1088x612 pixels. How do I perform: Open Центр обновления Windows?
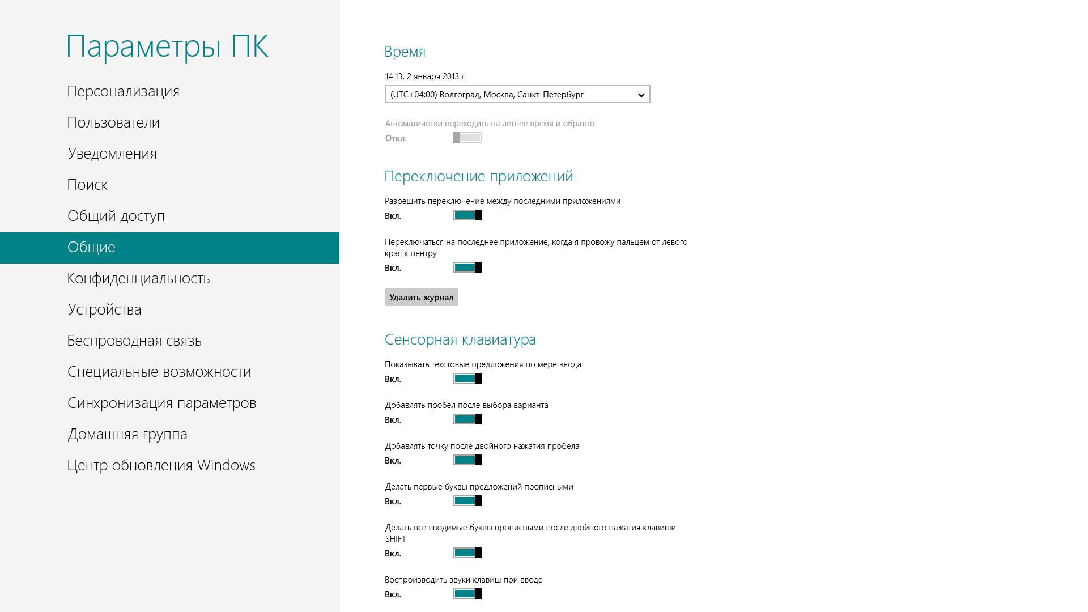tap(161, 466)
